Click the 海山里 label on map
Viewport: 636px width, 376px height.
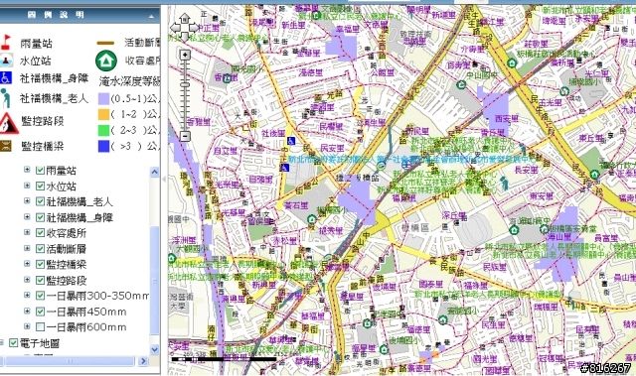(559, 236)
